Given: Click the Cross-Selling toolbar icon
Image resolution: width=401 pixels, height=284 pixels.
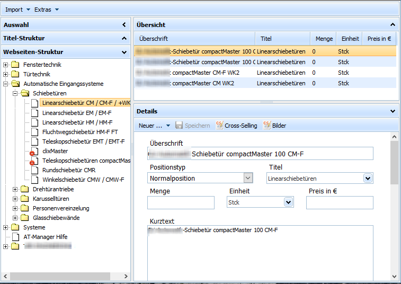Looking at the screenshot, I should pos(220,126).
